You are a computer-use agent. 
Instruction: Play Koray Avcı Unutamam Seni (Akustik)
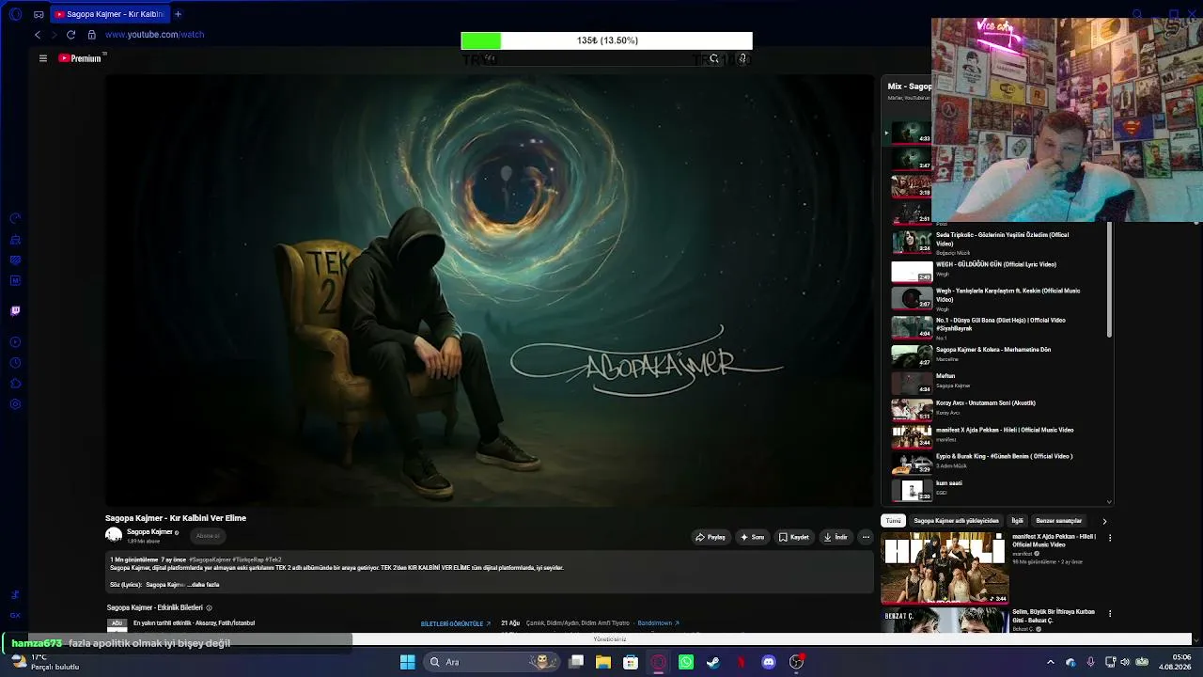pos(996,409)
